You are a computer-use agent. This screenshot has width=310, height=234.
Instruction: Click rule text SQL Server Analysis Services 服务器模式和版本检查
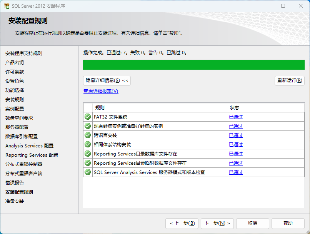click(x=150, y=172)
